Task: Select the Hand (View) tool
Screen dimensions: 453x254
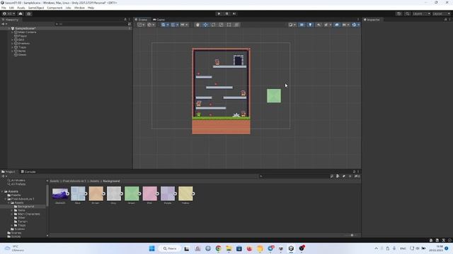Action: (x=197, y=25)
